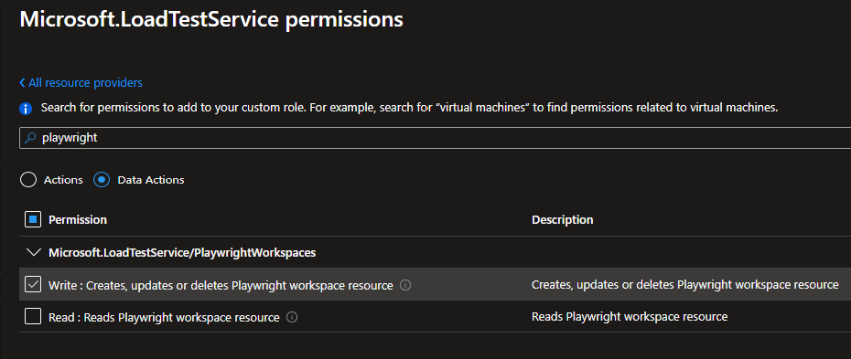The image size is (851, 359).
Task: Select the Data Actions radio button
Action: coord(102,180)
